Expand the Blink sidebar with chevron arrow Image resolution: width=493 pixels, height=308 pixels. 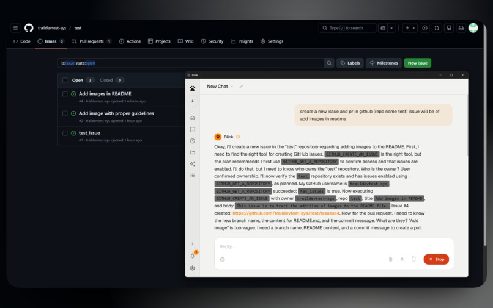[193, 244]
